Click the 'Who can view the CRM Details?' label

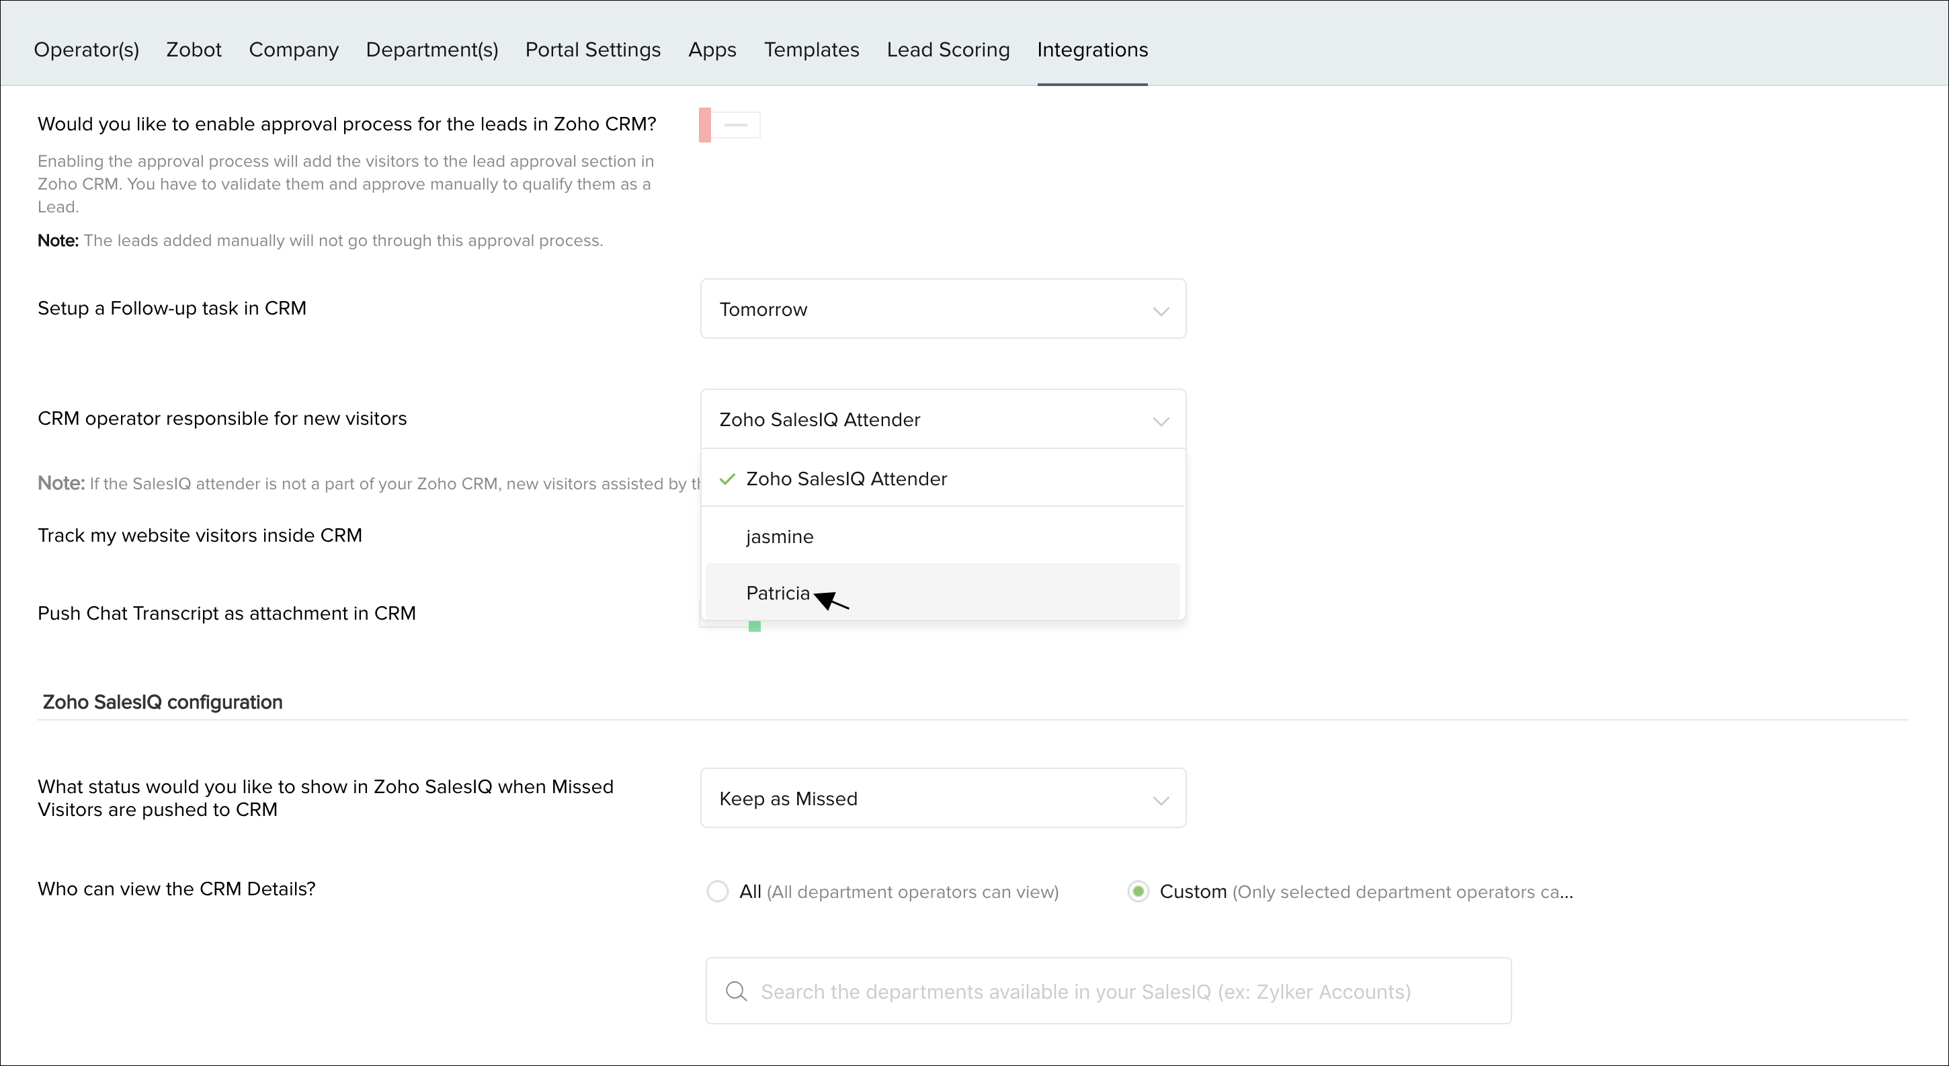(176, 888)
